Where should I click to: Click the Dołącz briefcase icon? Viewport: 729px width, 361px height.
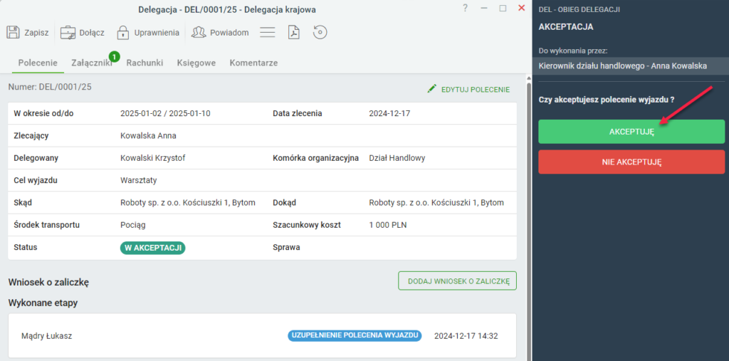(x=68, y=33)
